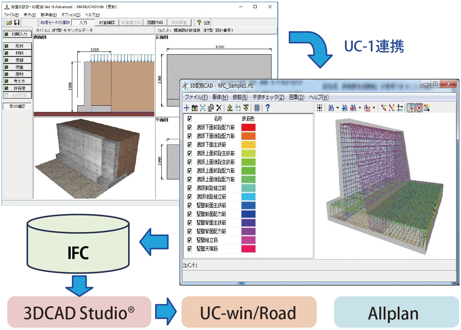
Task: Click the green move-up arrow icon in 3D配筋CAD
Action: coord(230,108)
